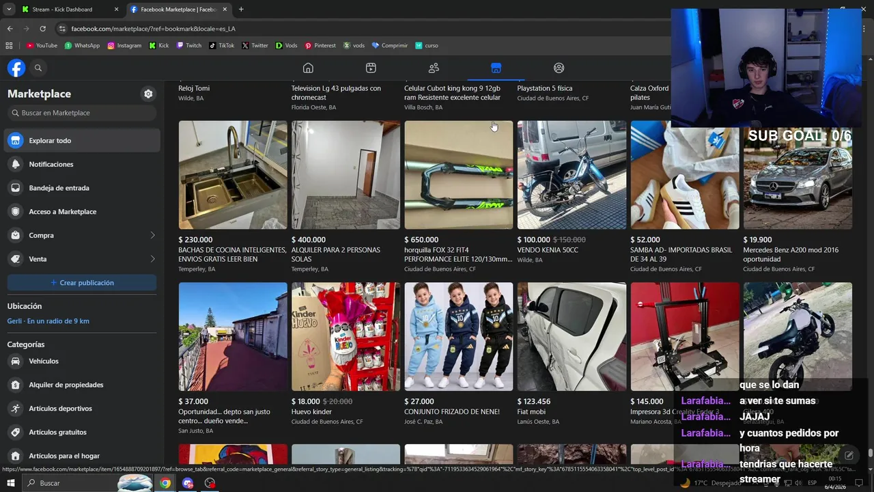Open Artículos para el hogar category
Screen dimensions: 874x492
(81, 456)
